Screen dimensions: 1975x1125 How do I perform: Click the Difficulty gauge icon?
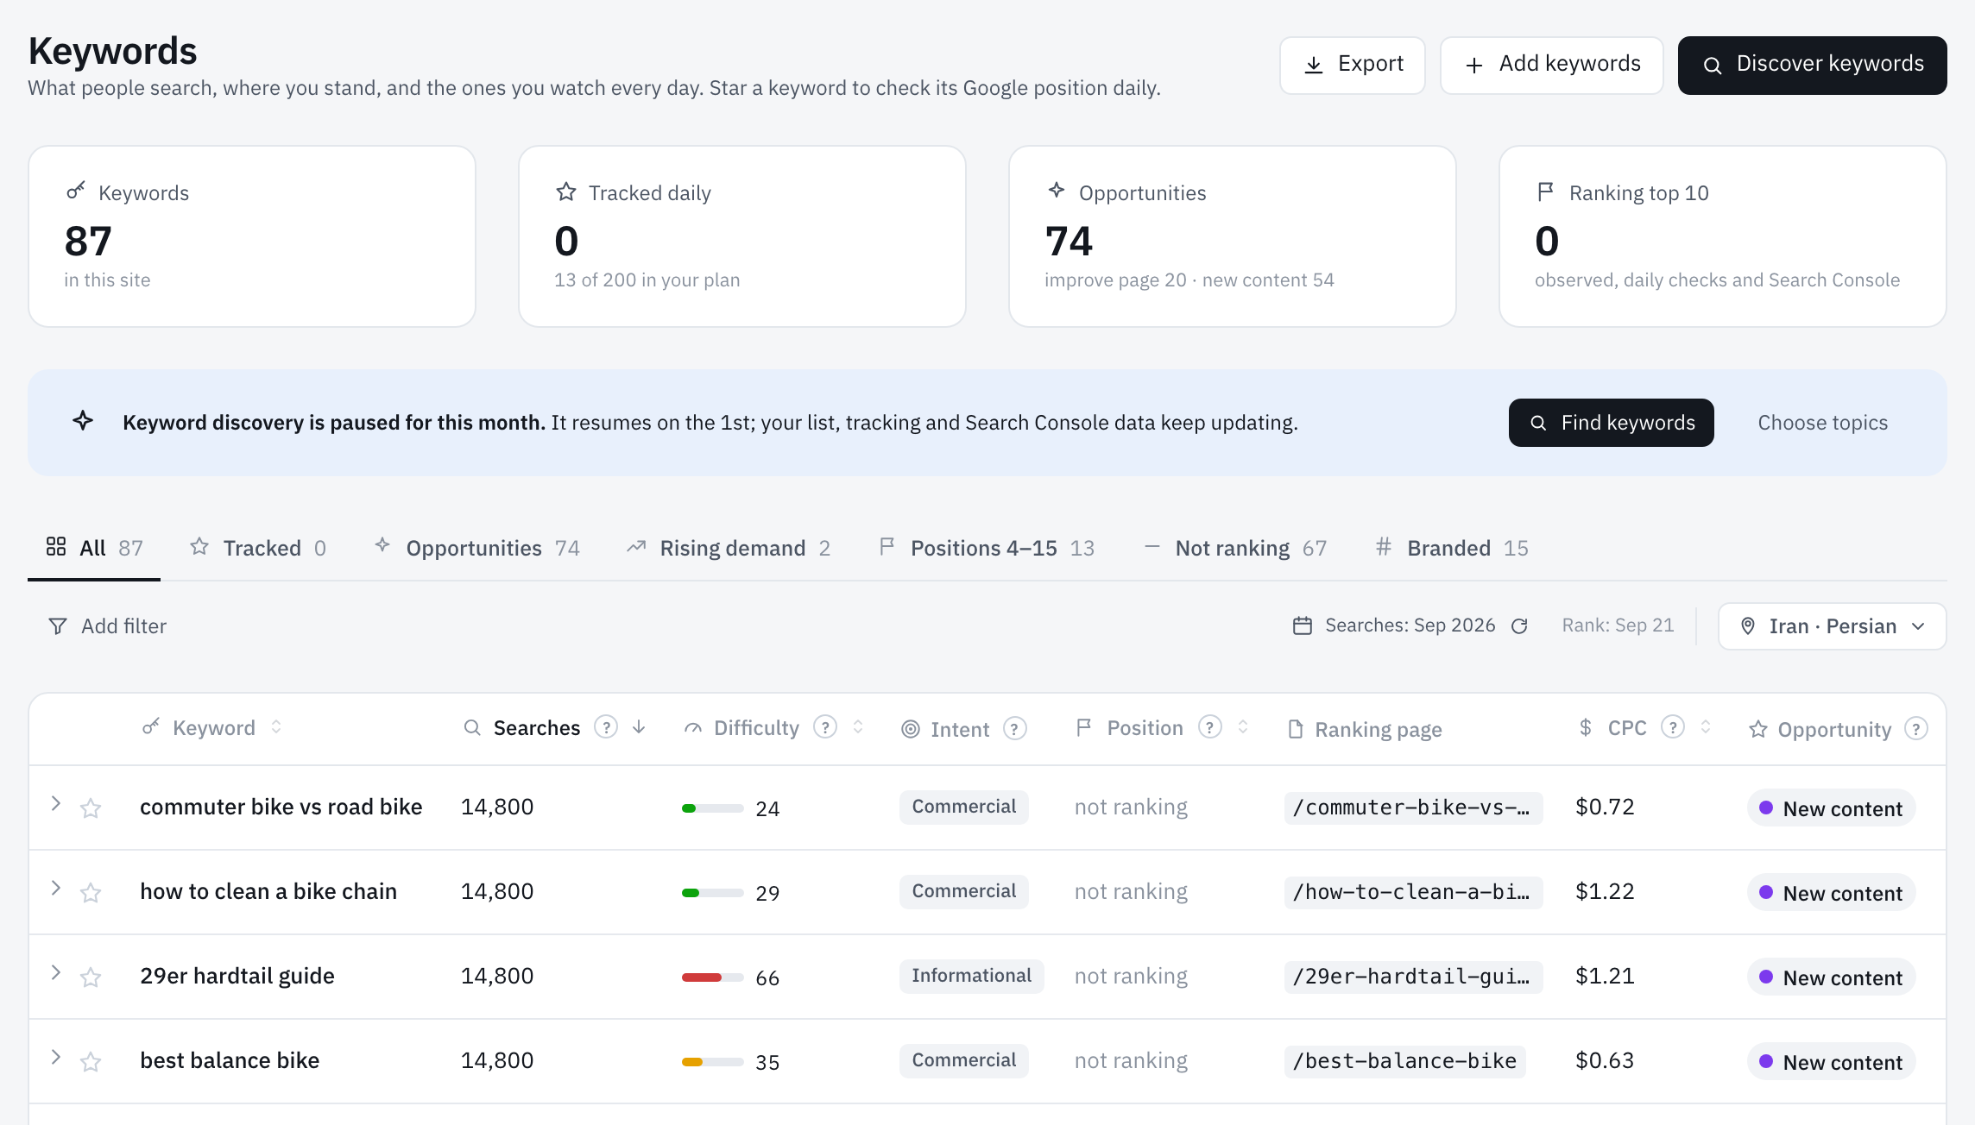point(692,728)
